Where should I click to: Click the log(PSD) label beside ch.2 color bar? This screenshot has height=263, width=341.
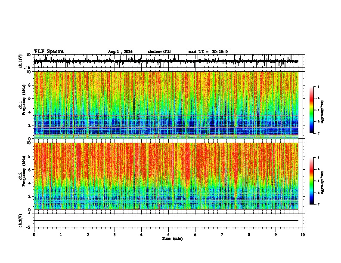[x=322, y=183]
